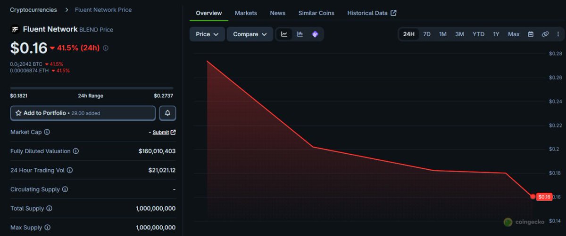The image size is (566, 236).
Task: Click the BLEND Price ticker label
Action: [x=96, y=30]
